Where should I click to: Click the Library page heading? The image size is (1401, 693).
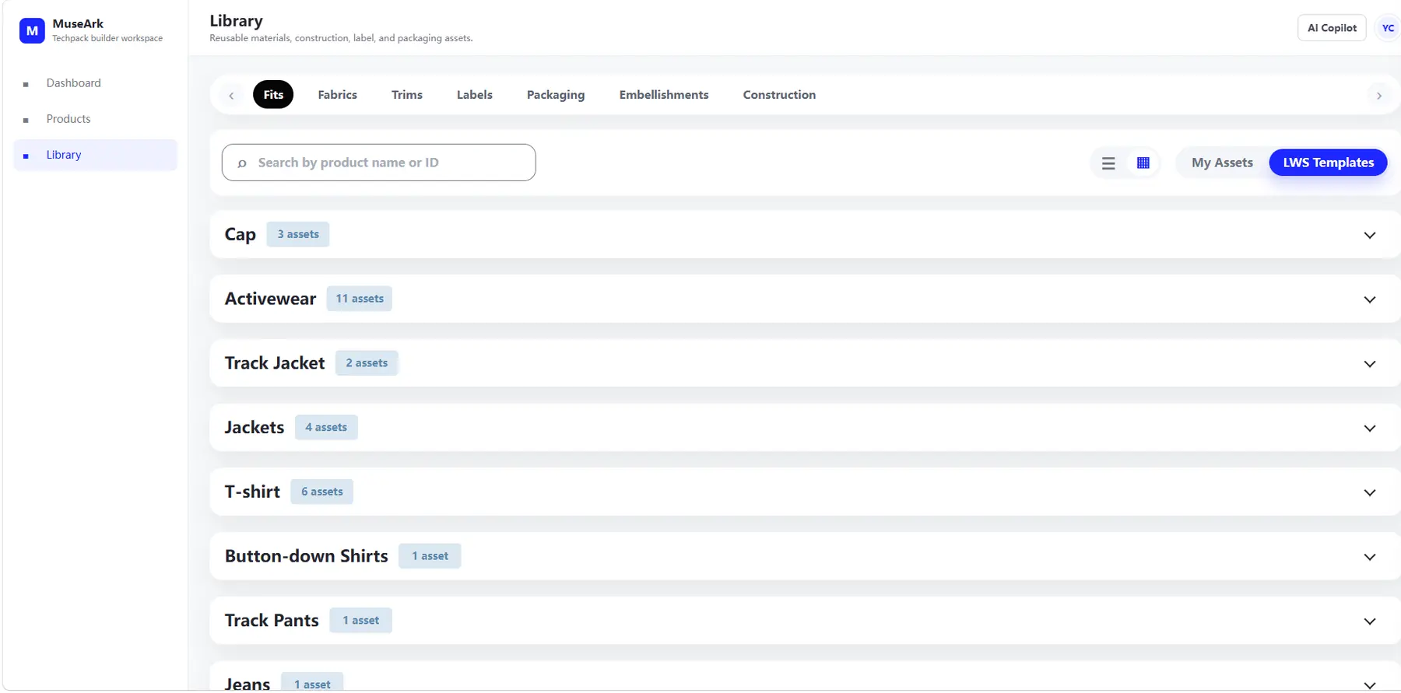coord(236,21)
